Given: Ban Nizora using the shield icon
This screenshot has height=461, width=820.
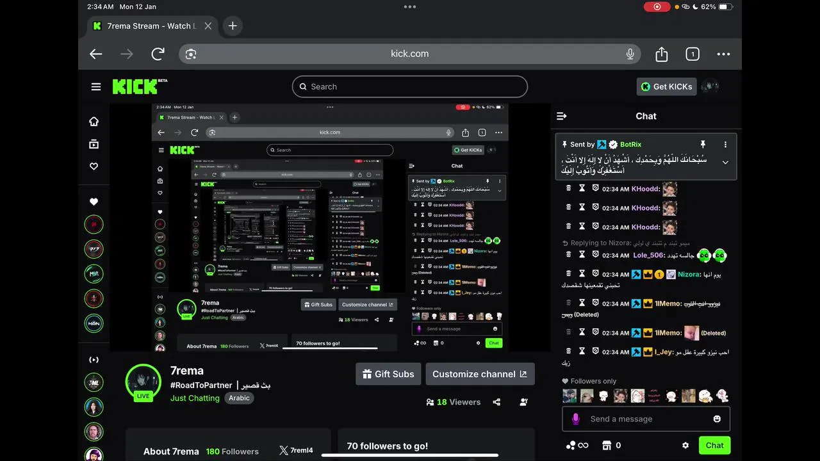Looking at the screenshot, I should (595, 274).
